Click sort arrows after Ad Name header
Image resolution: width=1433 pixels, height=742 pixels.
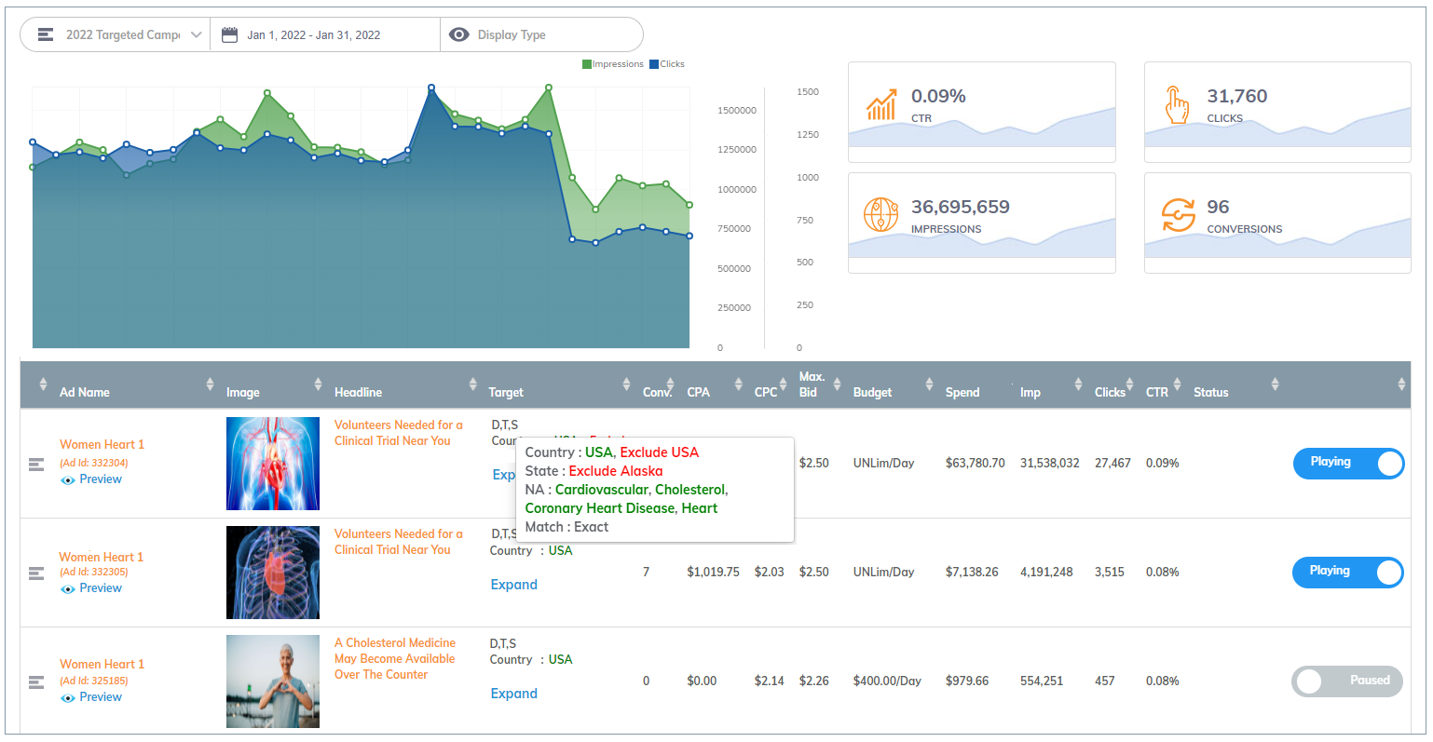[x=210, y=384]
